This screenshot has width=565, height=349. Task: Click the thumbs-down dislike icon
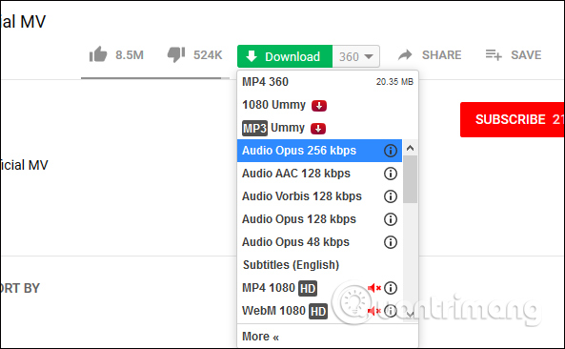point(176,54)
